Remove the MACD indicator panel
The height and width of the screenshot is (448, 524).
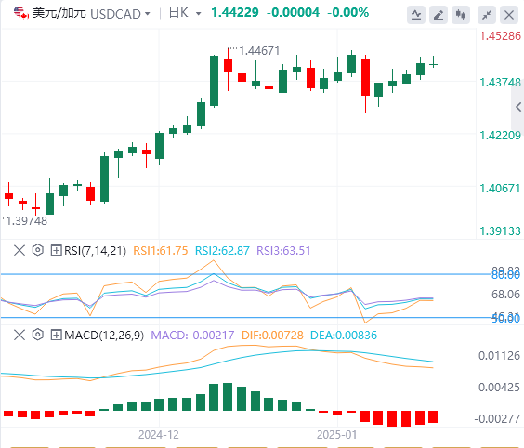(20, 335)
